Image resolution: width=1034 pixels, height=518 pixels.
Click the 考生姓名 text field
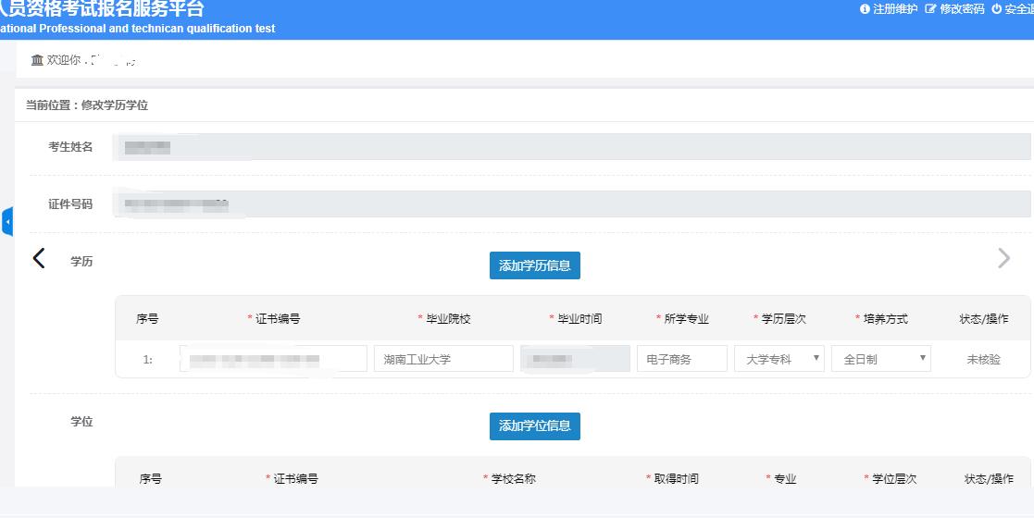pos(570,147)
